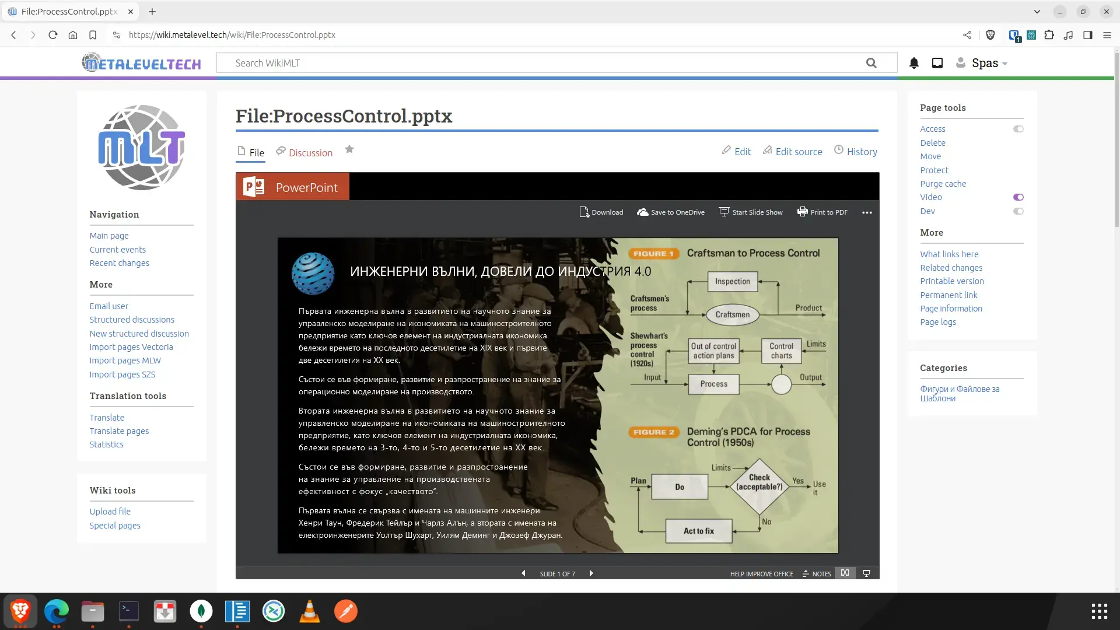Click Save to OneDrive cloud icon
The width and height of the screenshot is (1120, 630).
pos(642,212)
